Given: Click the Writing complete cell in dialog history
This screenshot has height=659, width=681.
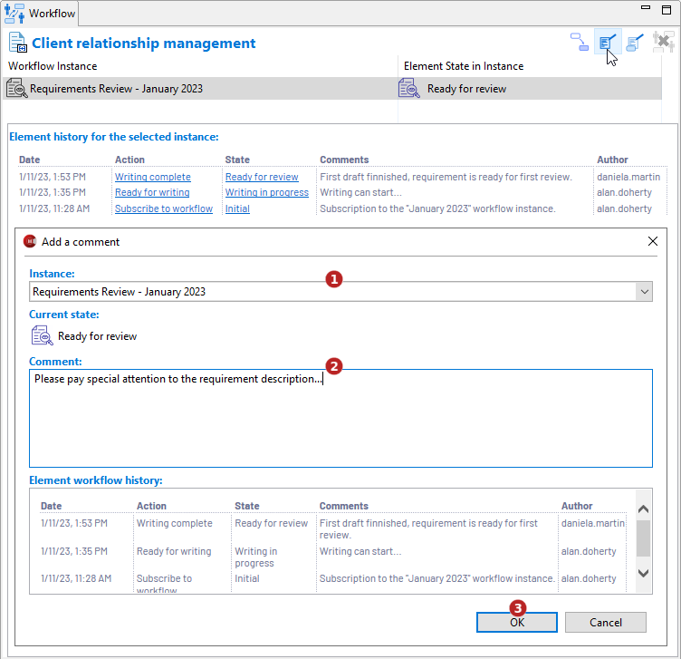Looking at the screenshot, I should [174, 523].
